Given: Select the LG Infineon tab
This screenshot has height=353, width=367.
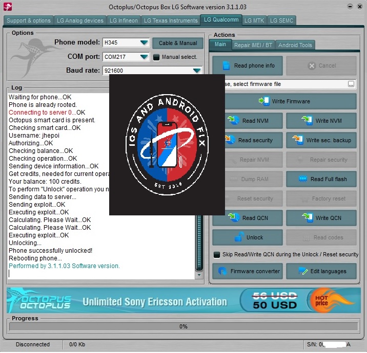Looking at the screenshot, I should pyautogui.click(x=124, y=20).
